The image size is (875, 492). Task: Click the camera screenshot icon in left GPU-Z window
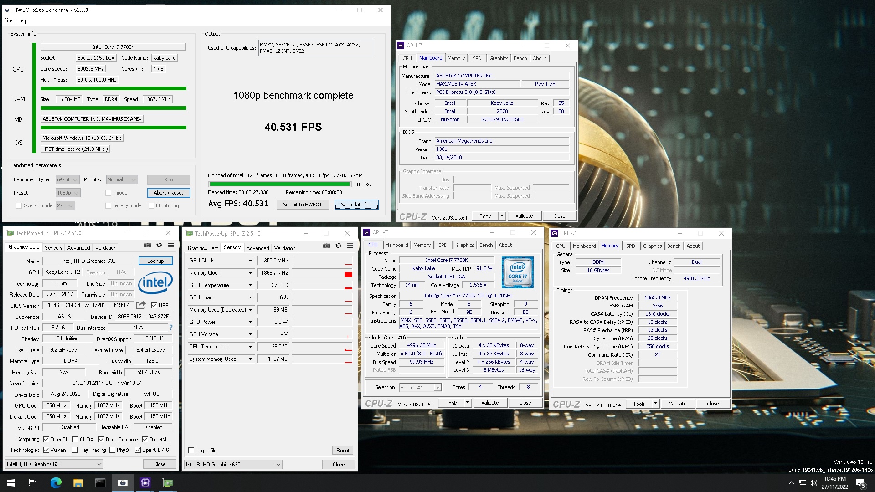pos(148,245)
